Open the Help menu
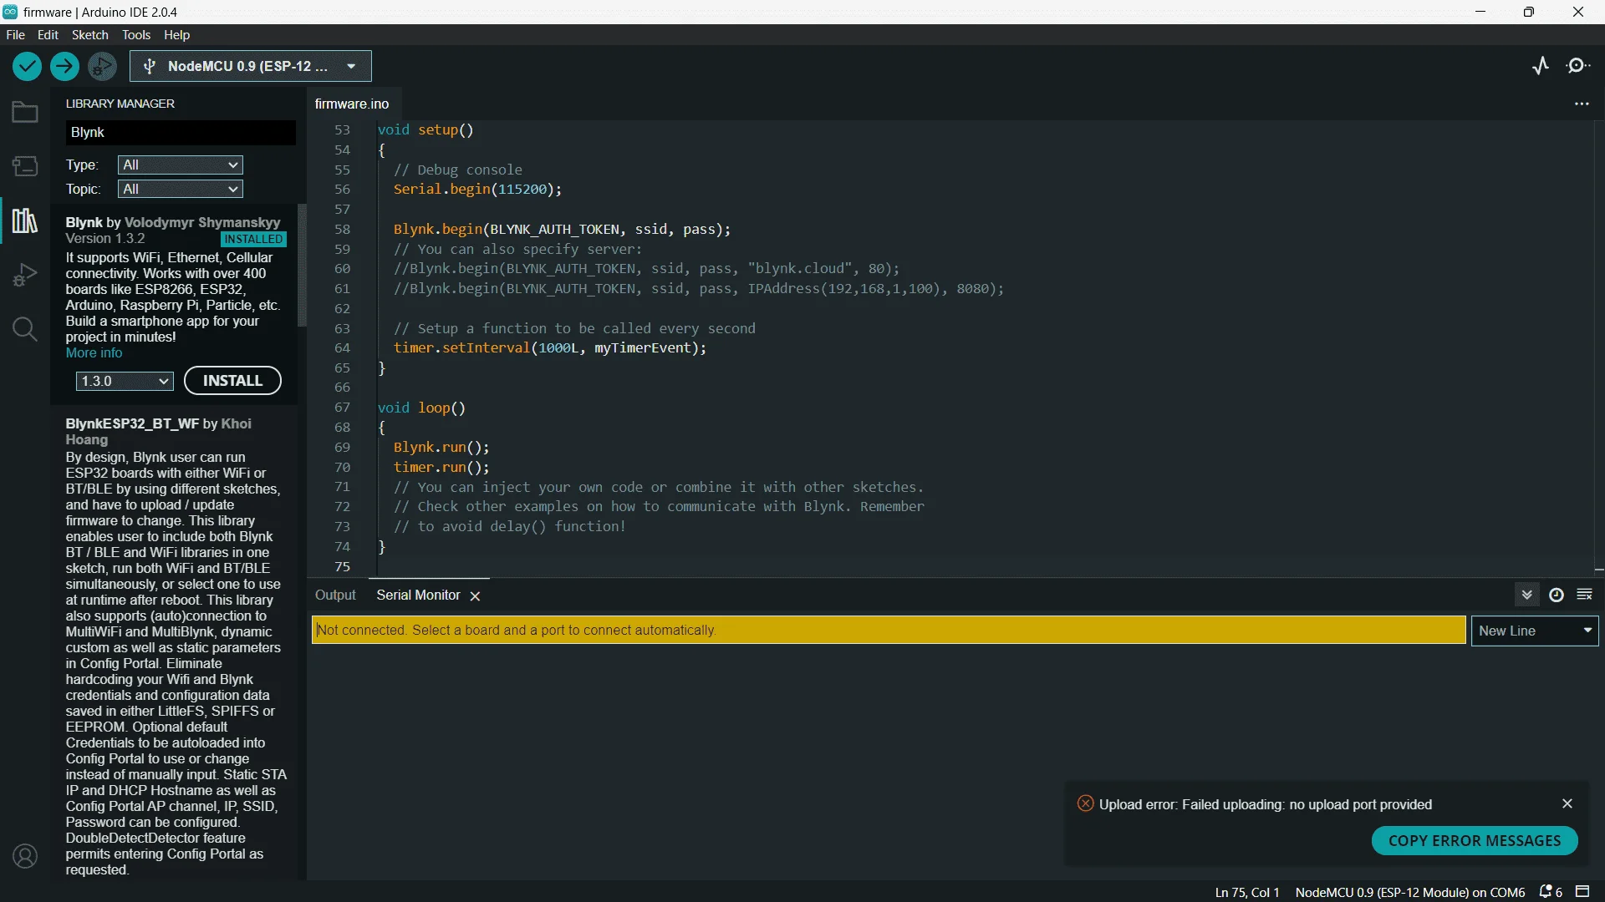 tap(176, 34)
